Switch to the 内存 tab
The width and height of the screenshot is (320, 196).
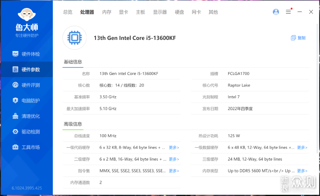107,12
